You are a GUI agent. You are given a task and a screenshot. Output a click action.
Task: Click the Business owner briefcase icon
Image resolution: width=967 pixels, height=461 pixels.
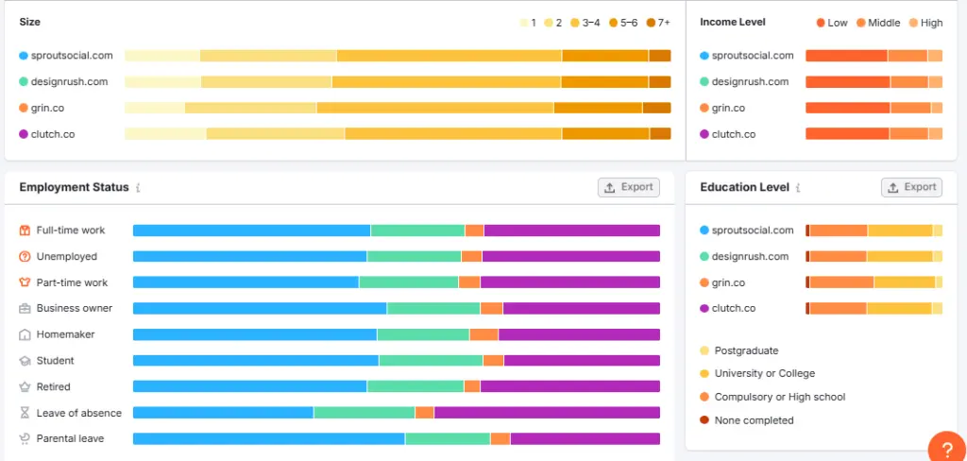tap(25, 308)
